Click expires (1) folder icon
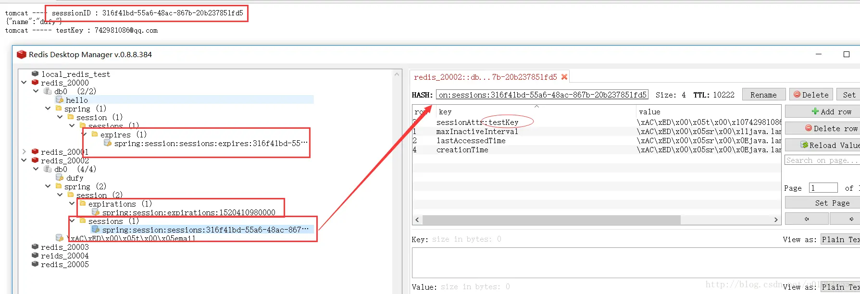860x294 pixels. pyautogui.click(x=95, y=135)
